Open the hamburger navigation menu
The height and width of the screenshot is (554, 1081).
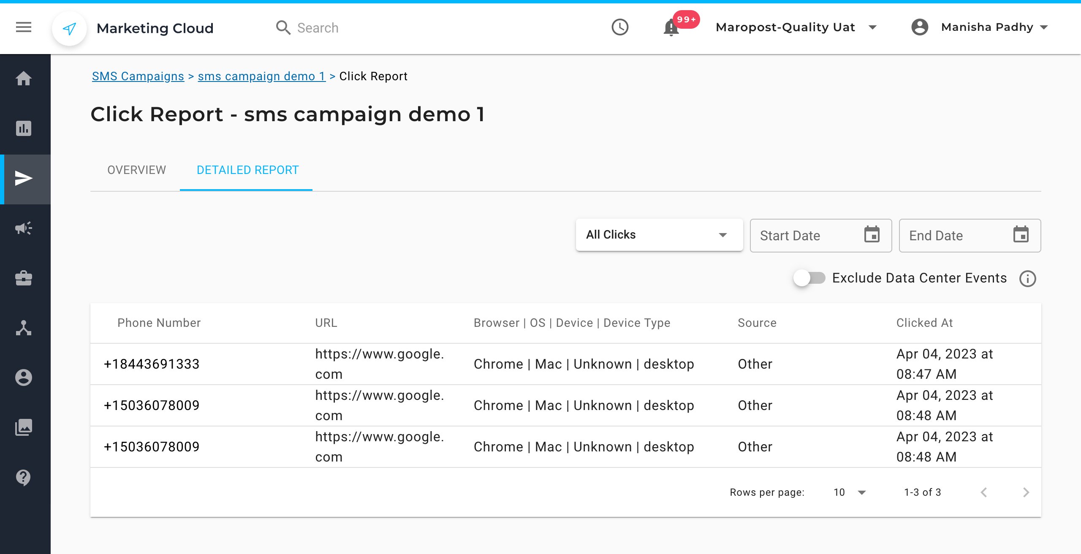point(24,27)
